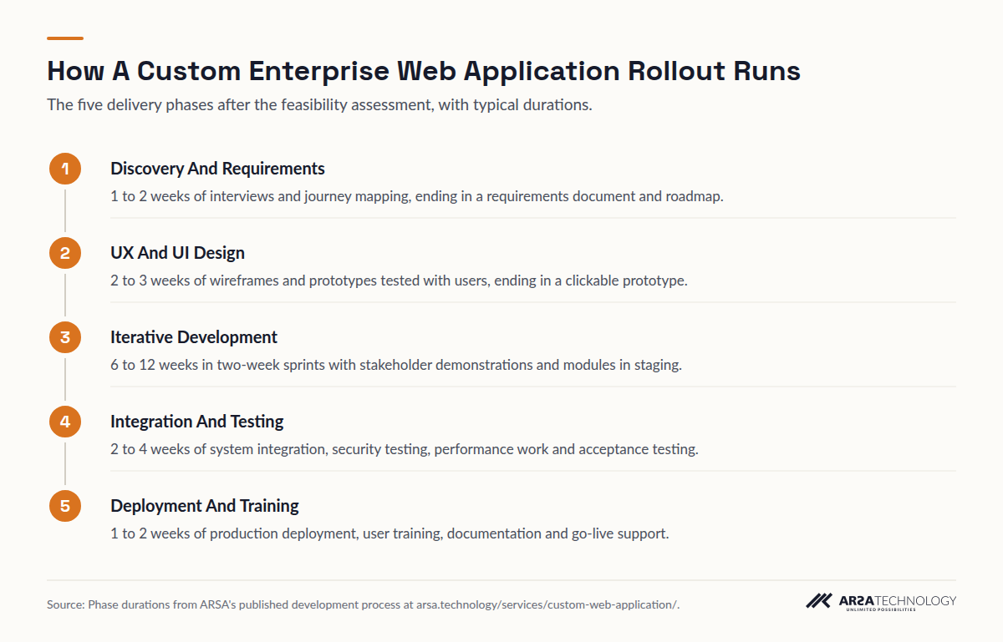The height and width of the screenshot is (642, 1003).
Task: Select the title 'How A Custom Enterprise Web Application Rollout Runs'
Action: pos(424,71)
